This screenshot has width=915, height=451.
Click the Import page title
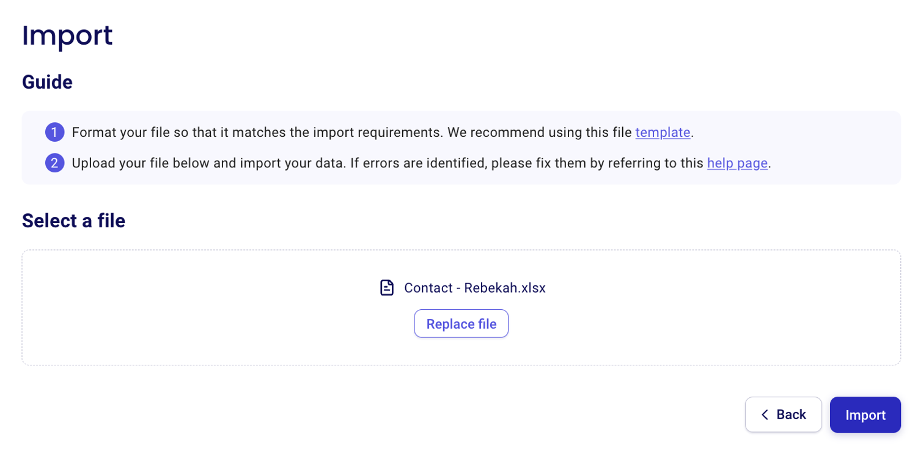point(67,35)
